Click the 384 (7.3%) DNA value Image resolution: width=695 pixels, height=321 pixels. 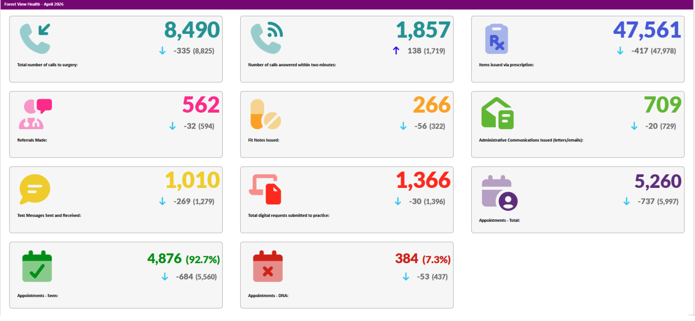coord(423,259)
